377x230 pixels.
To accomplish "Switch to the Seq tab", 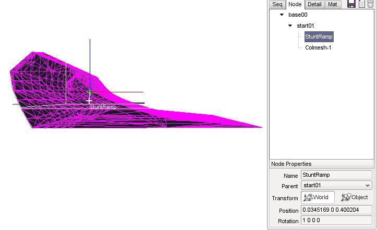I will coord(277,4).
